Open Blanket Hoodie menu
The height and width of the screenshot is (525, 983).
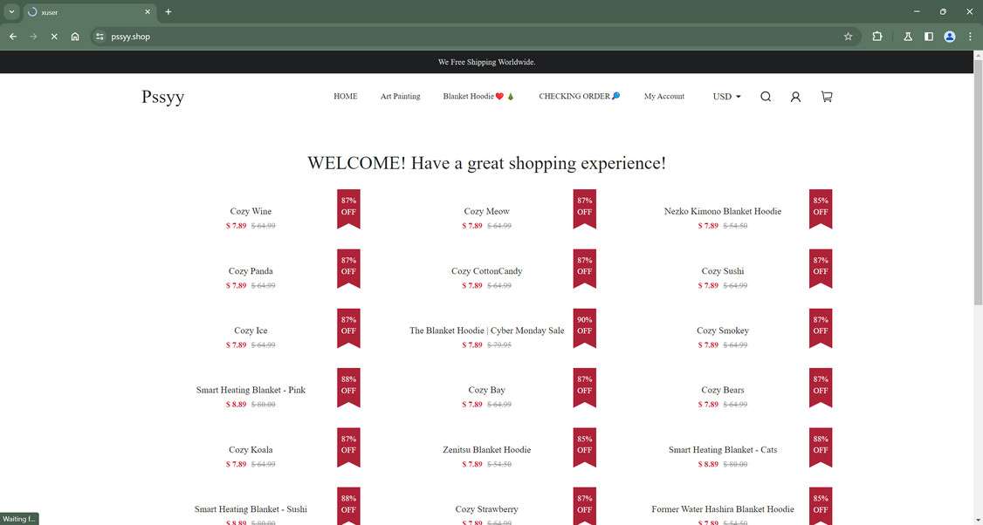[x=478, y=97]
